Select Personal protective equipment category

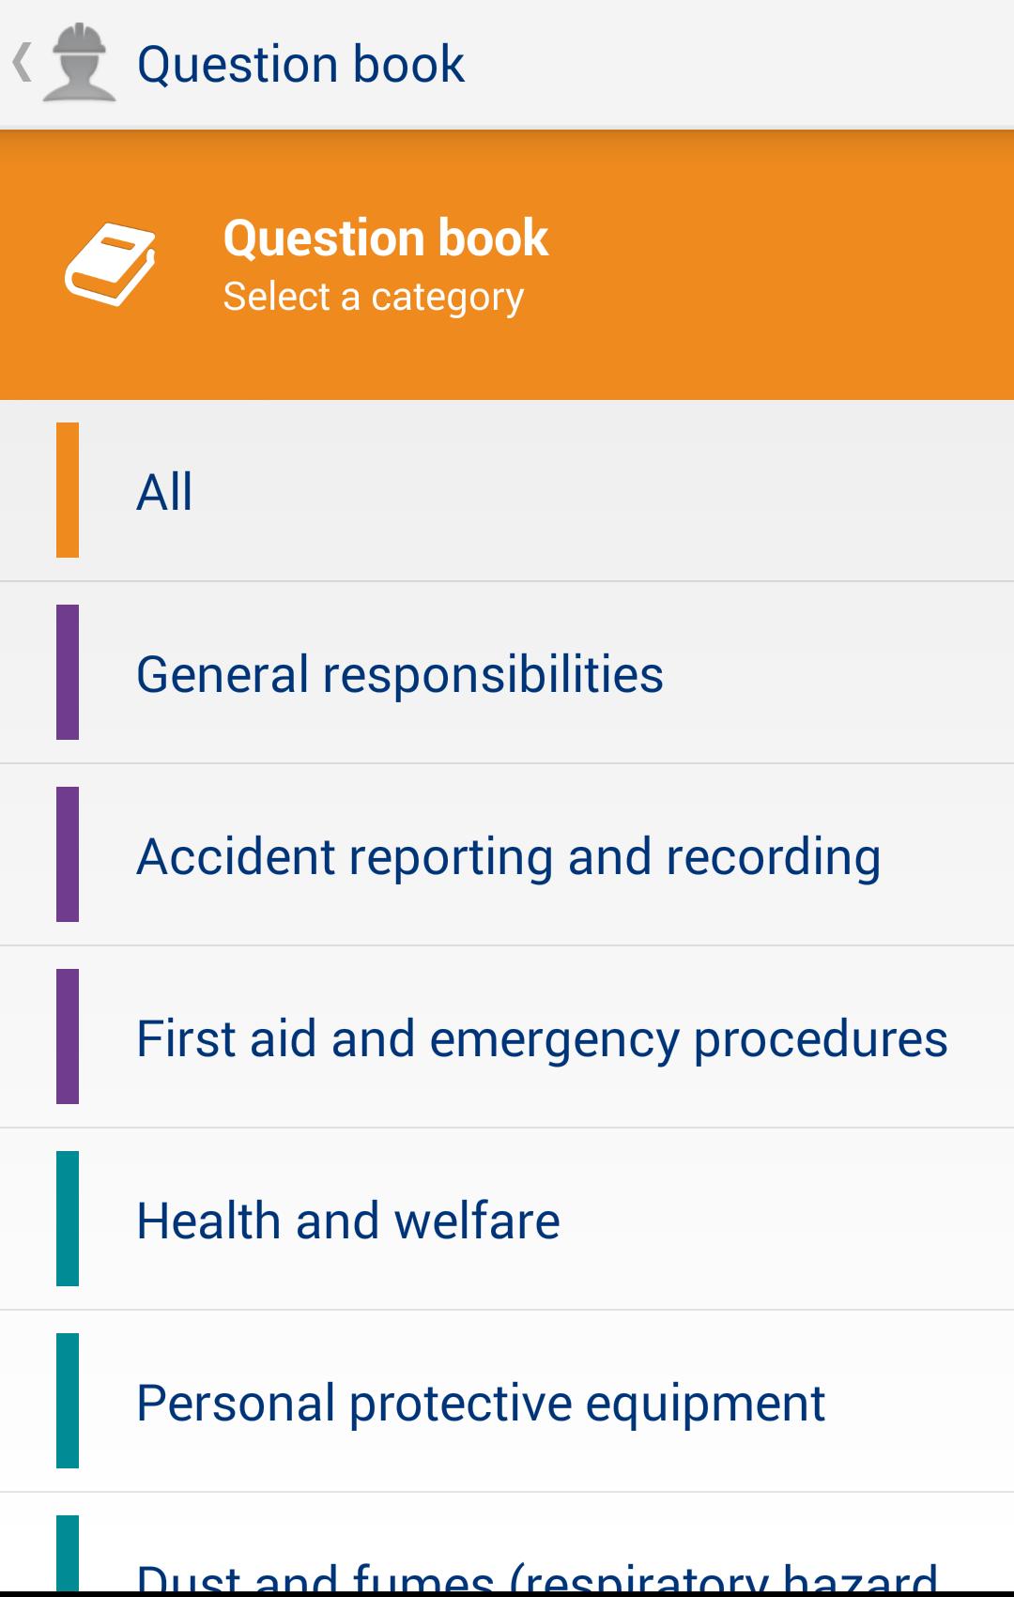(507, 1401)
